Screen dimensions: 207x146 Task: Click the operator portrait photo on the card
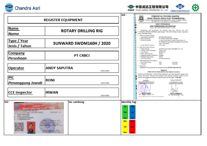[x=31, y=128]
